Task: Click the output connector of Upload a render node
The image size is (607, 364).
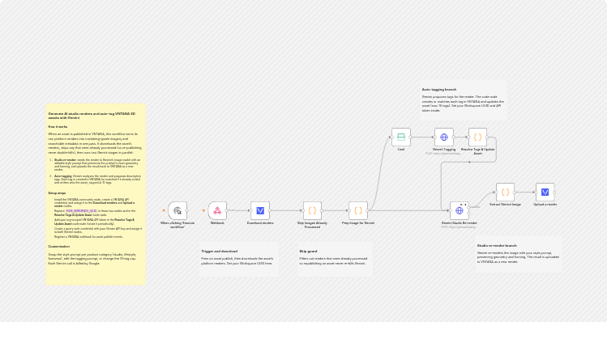Action: [555, 192]
